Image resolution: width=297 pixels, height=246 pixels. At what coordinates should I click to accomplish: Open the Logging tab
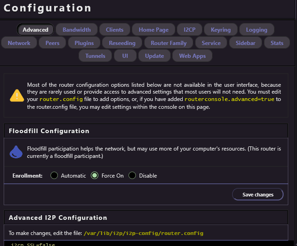coord(257,30)
